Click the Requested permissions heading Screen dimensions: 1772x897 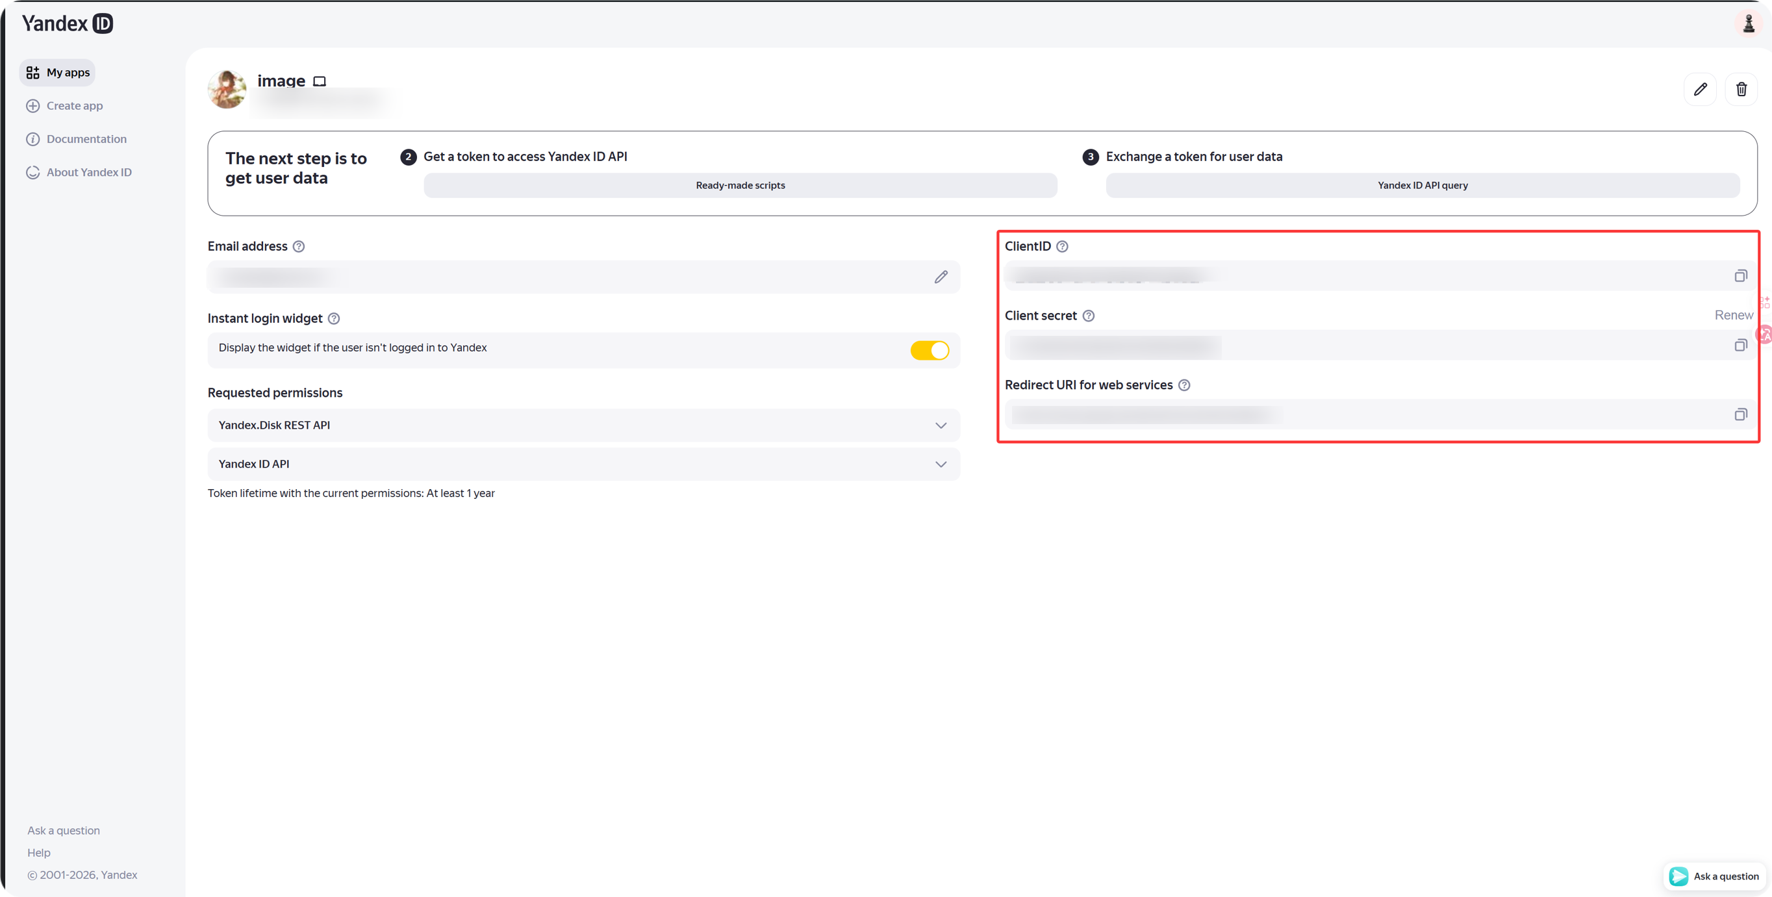(x=275, y=393)
